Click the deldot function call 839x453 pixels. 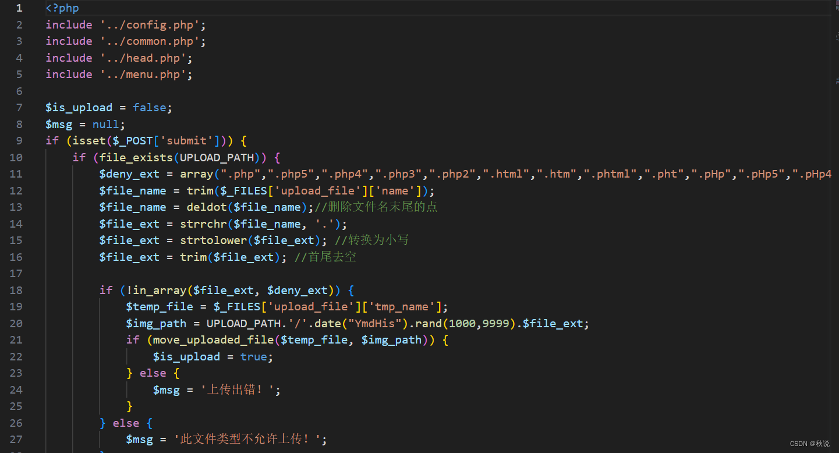click(x=207, y=207)
